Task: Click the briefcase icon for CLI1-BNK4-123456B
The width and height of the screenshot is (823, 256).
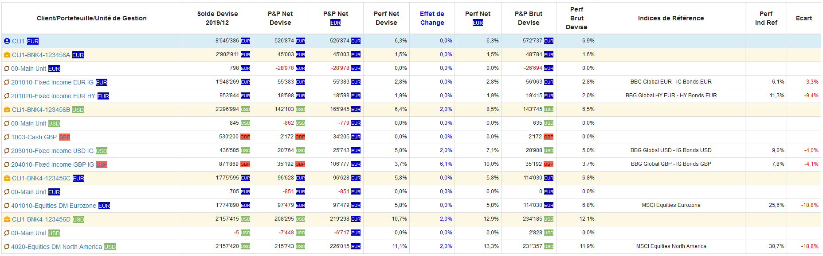Action: (x=7, y=110)
